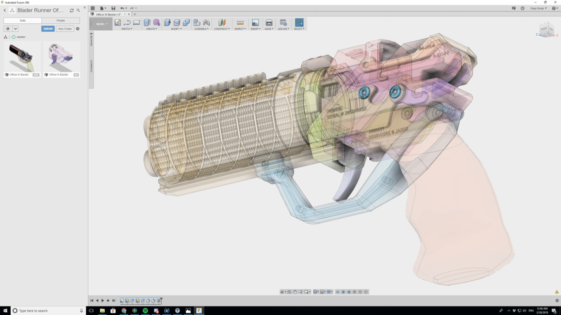Select the Rectangle sketch tool
The width and height of the screenshot is (561, 315).
coord(137,22)
